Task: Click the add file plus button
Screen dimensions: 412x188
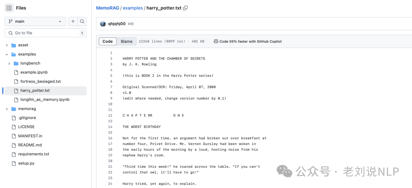Action: pos(73,21)
